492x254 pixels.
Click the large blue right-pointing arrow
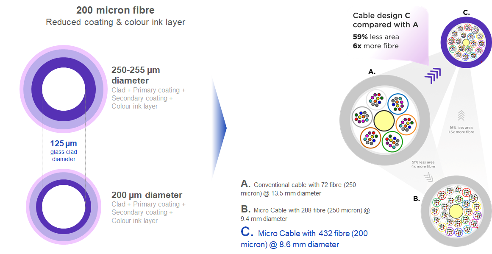click(220, 128)
